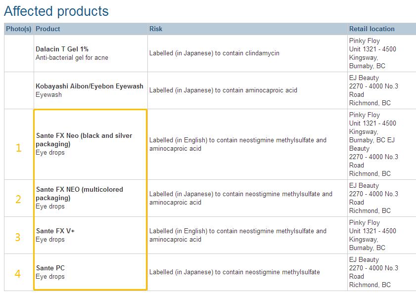Select the Risk column header
The image size is (416, 295).
(156, 29)
